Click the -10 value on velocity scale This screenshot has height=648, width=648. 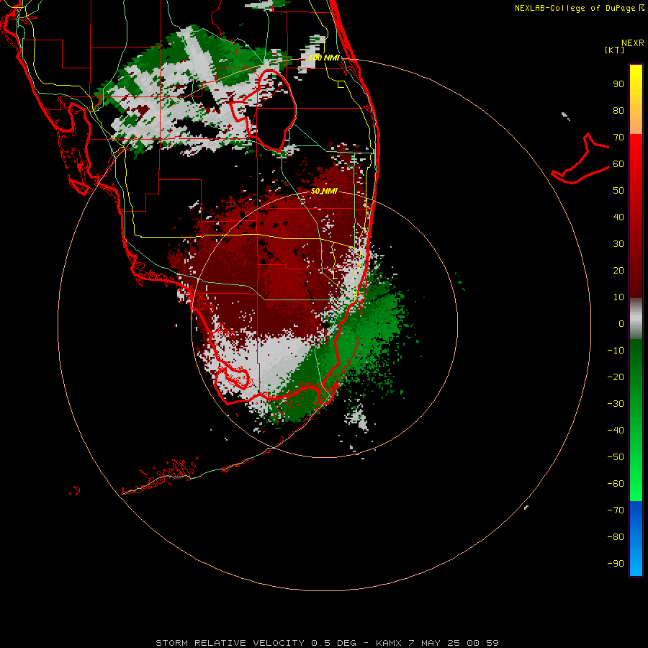[616, 351]
